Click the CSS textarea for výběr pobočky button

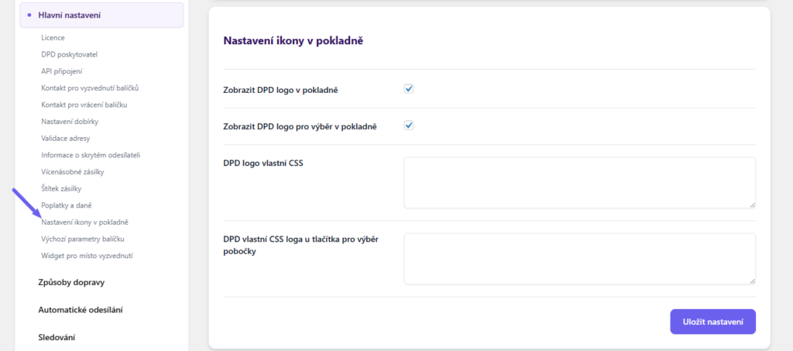[579, 259]
